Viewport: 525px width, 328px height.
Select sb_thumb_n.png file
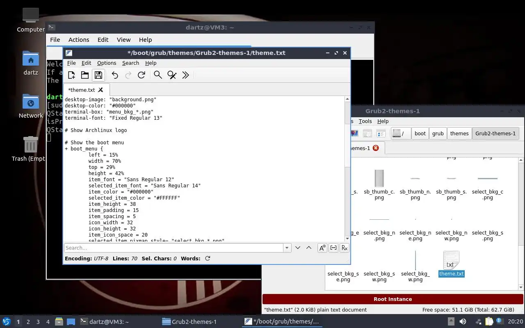tap(415, 185)
